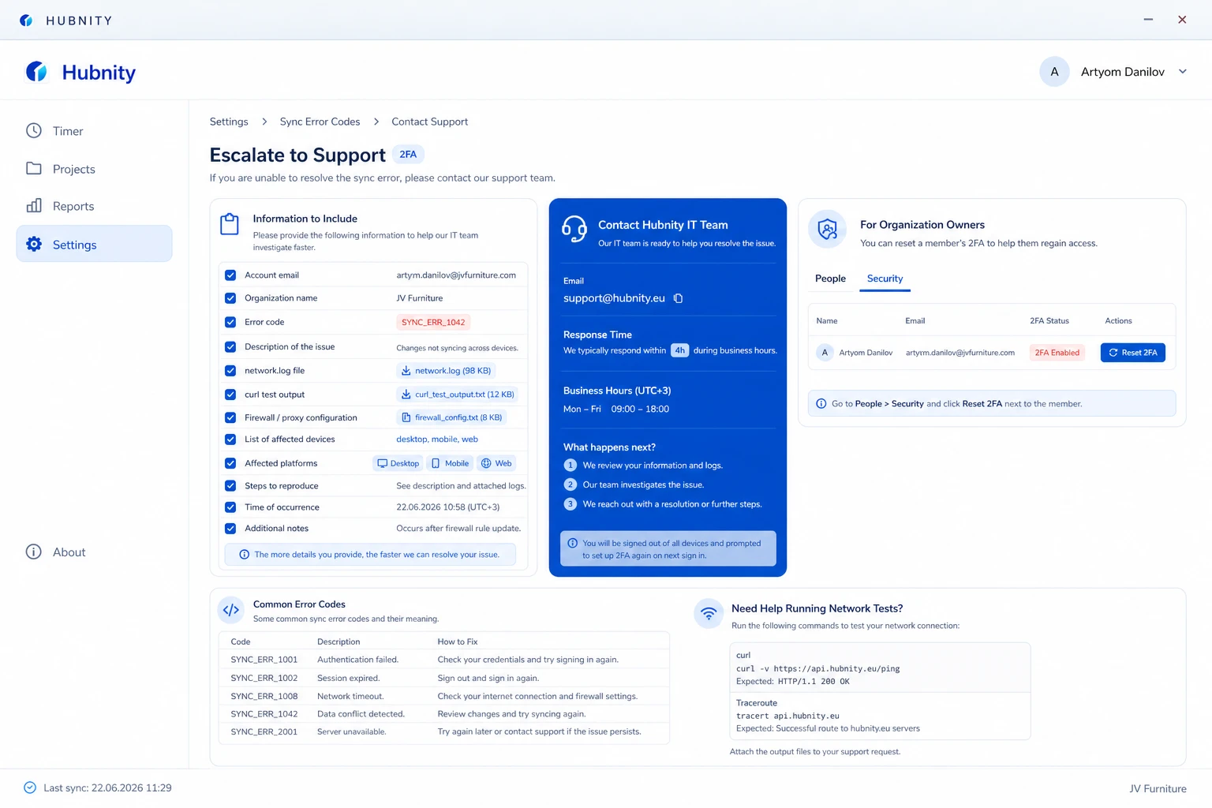1212x808 pixels.
Task: Open Reports in the sidebar
Action: pos(94,206)
